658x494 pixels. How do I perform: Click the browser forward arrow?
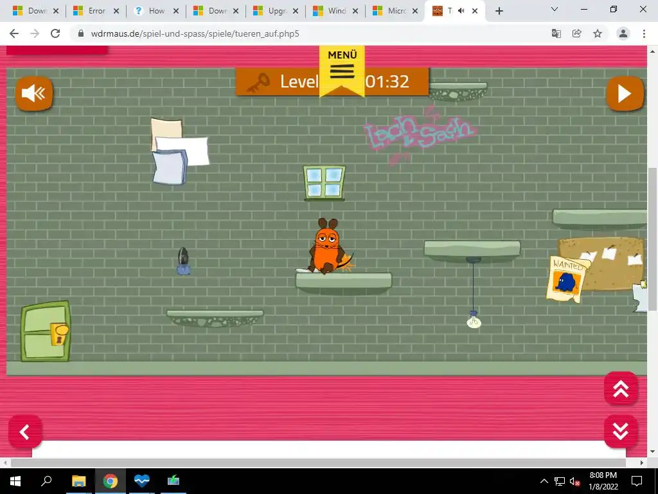[35, 33]
